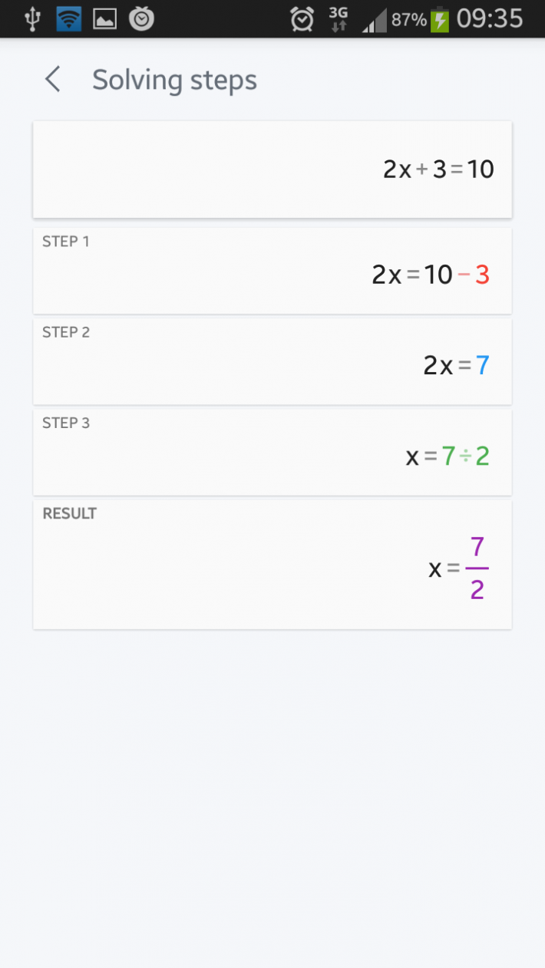Tap the 09:35 clock in status bar

(x=490, y=18)
